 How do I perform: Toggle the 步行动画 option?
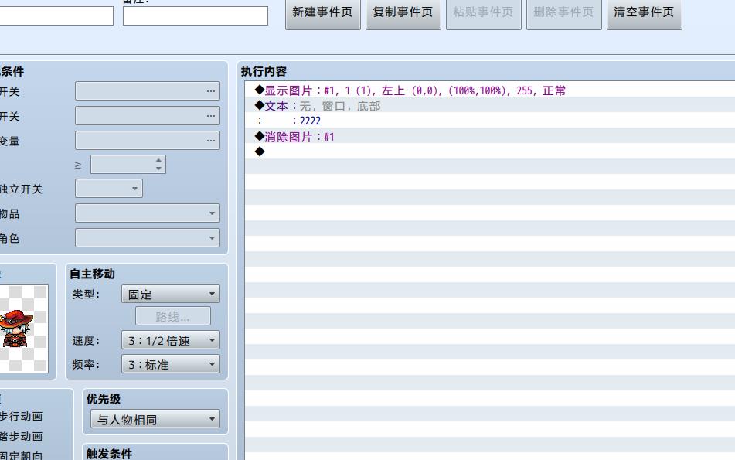(x=22, y=417)
